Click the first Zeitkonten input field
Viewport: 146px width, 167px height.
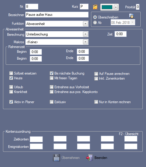coord(36,139)
